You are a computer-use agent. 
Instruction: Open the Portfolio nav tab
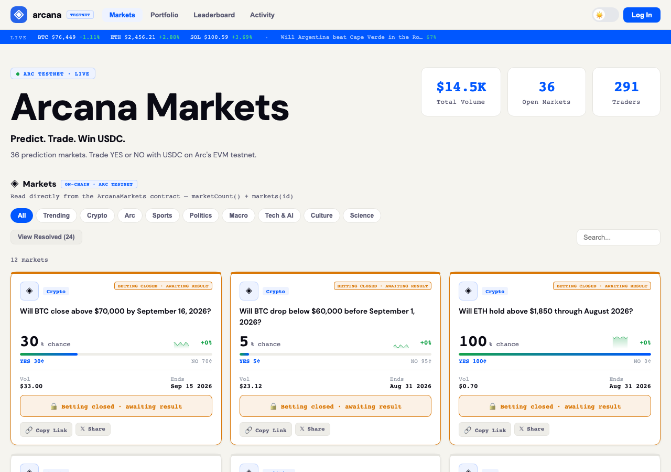pos(165,15)
